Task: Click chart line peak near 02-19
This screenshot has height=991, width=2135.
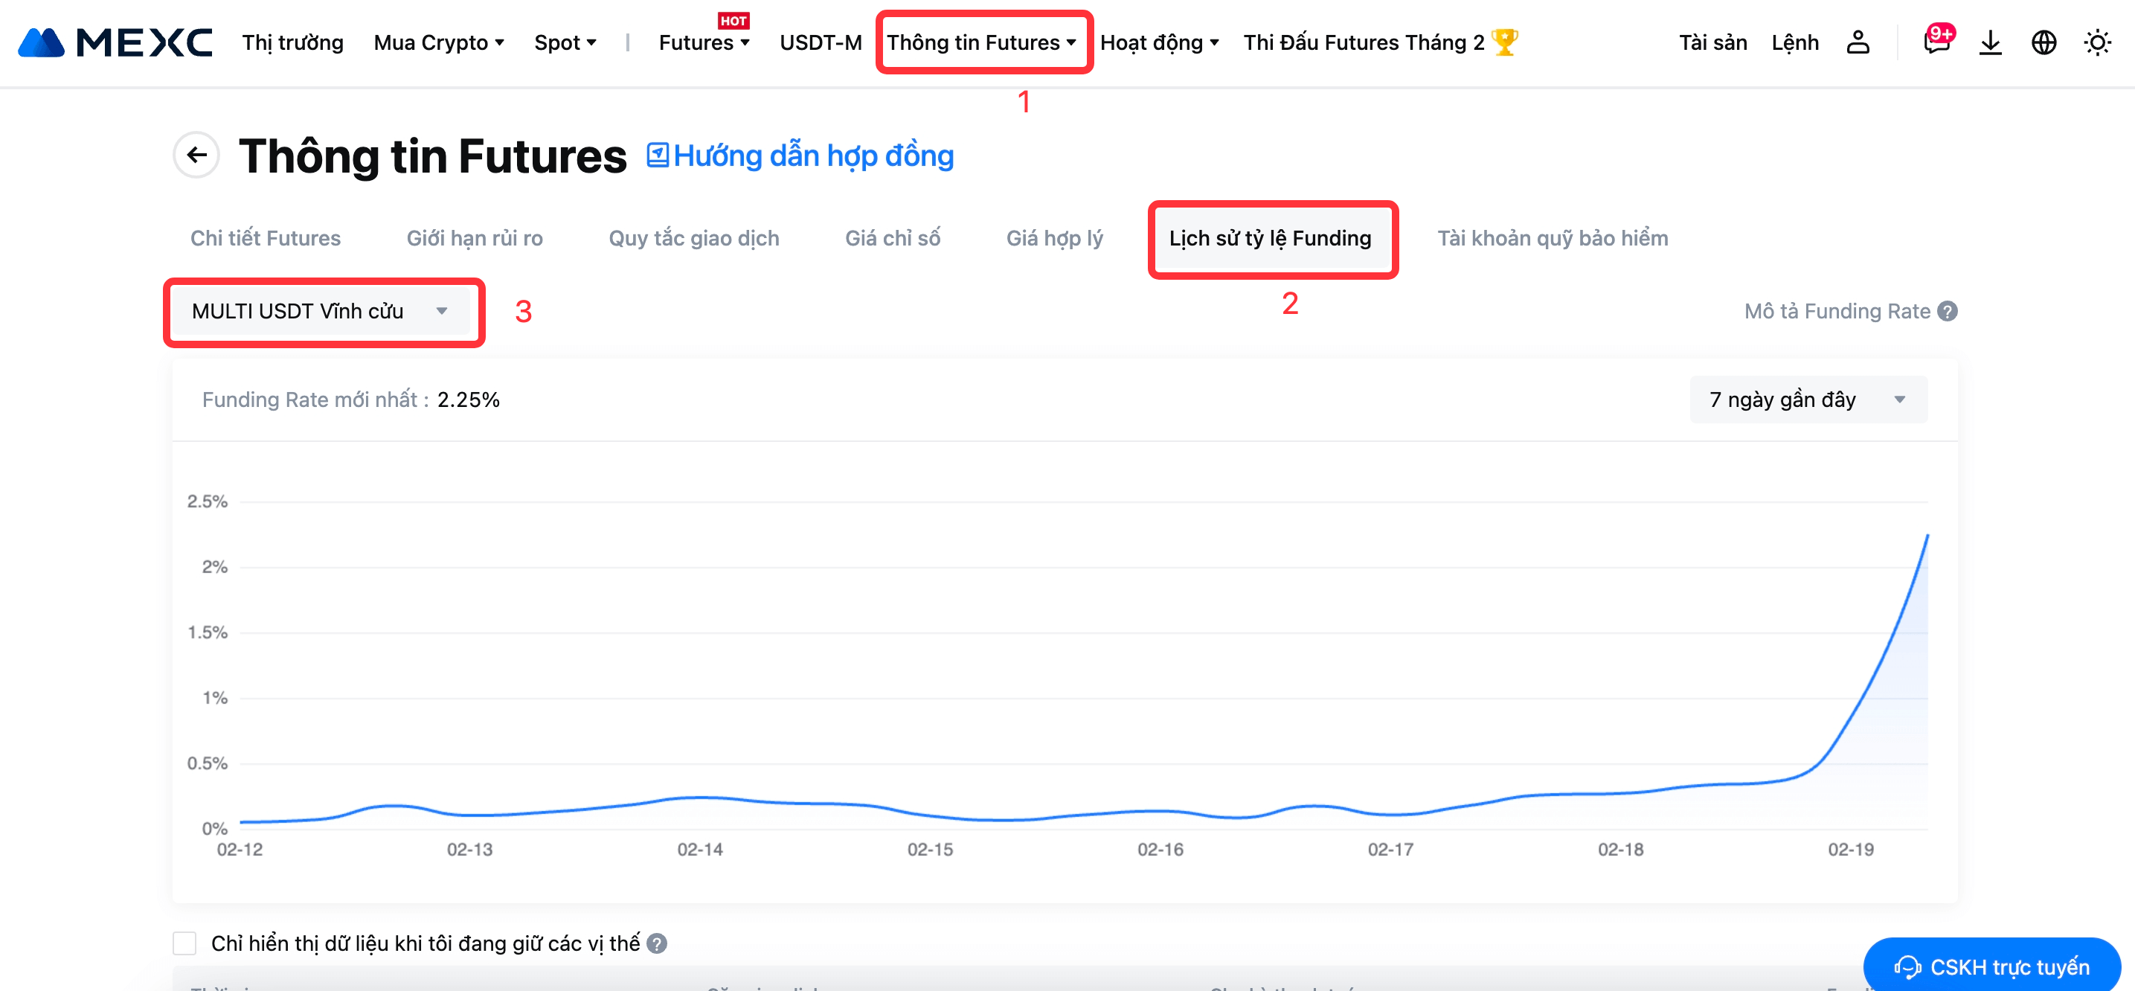Action: [1927, 536]
